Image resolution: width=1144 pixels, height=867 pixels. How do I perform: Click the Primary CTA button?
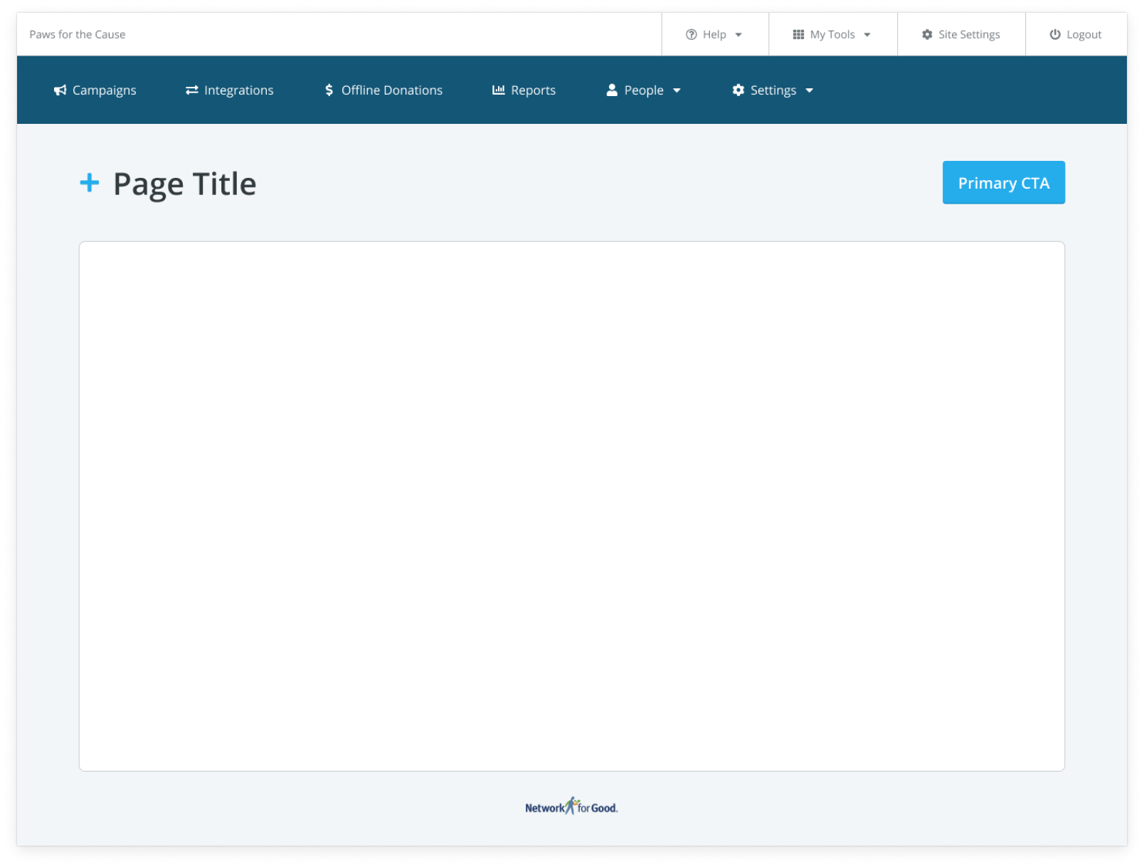click(1003, 182)
